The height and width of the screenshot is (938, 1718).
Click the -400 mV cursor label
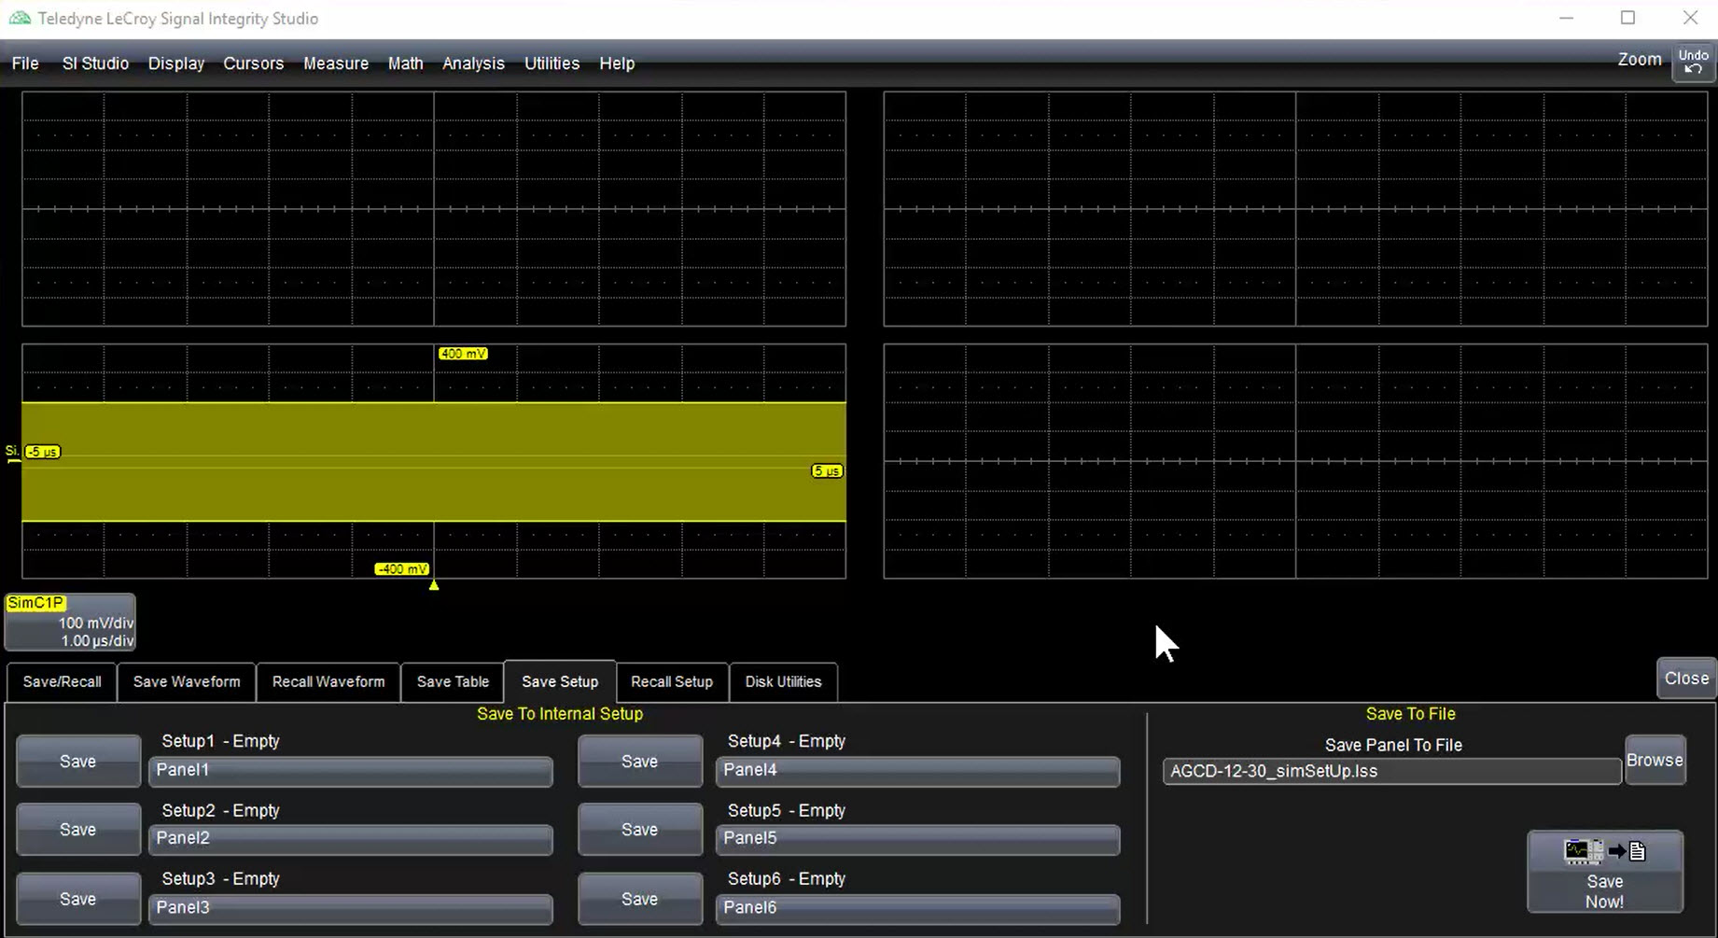(x=402, y=569)
